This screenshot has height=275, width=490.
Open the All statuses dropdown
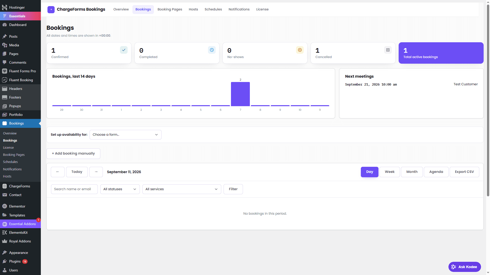pos(120,189)
